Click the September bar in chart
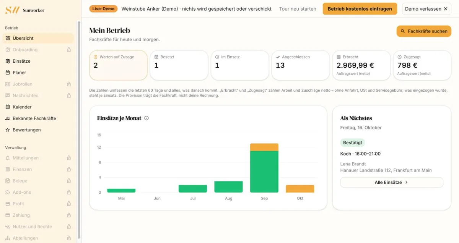 point(264,168)
